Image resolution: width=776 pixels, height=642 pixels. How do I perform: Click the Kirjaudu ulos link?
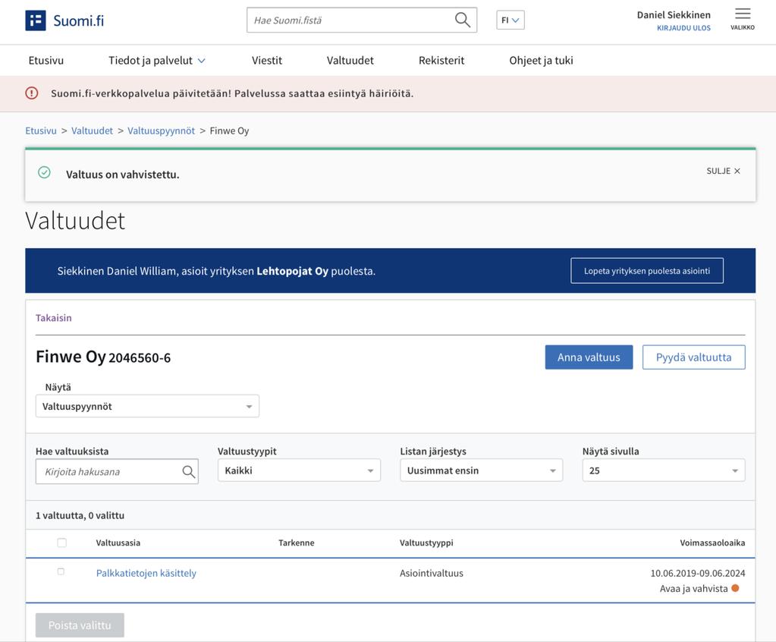pyautogui.click(x=683, y=28)
